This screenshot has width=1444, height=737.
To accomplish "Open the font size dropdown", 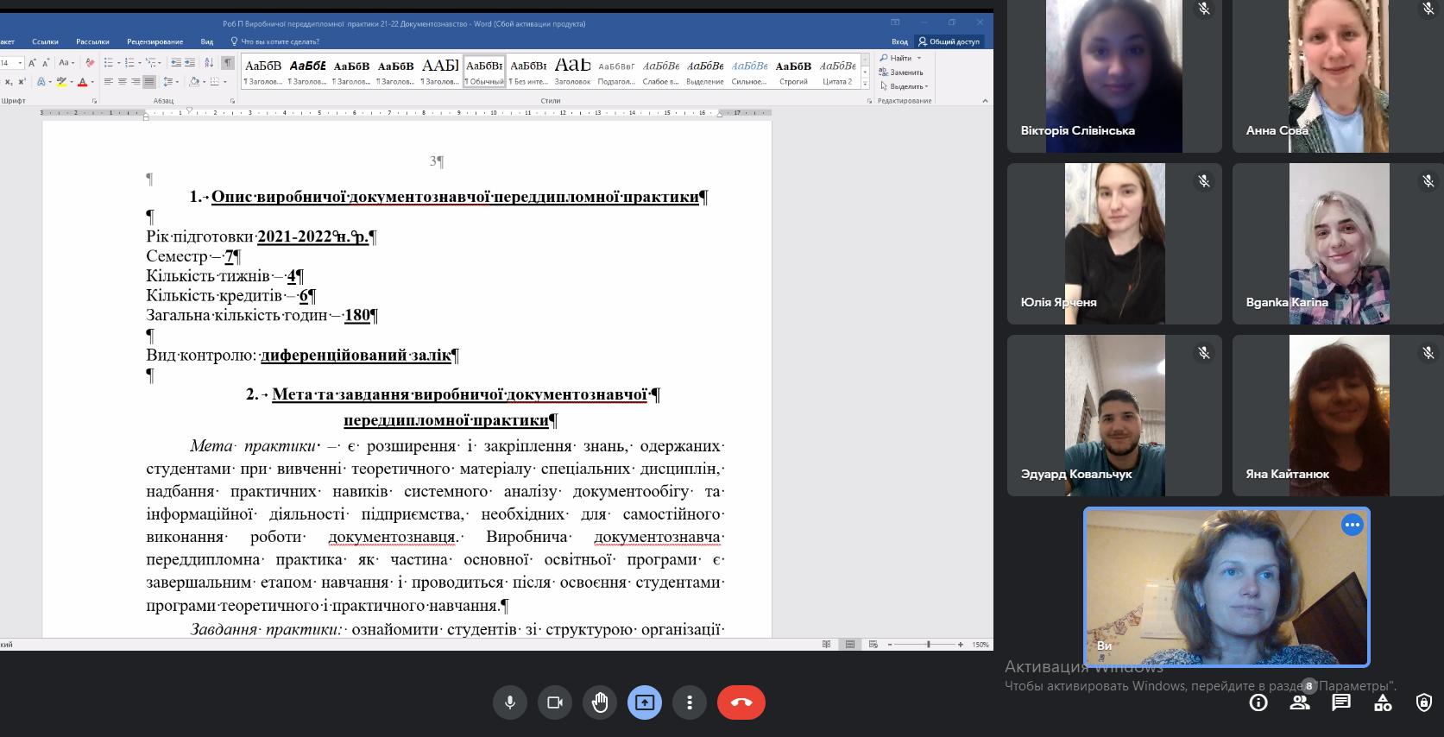I will click(21, 63).
